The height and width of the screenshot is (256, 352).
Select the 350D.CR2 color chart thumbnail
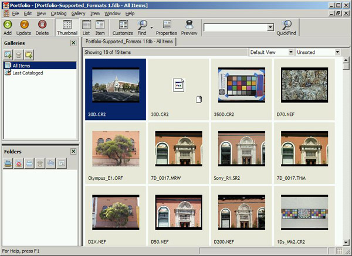[242, 90]
